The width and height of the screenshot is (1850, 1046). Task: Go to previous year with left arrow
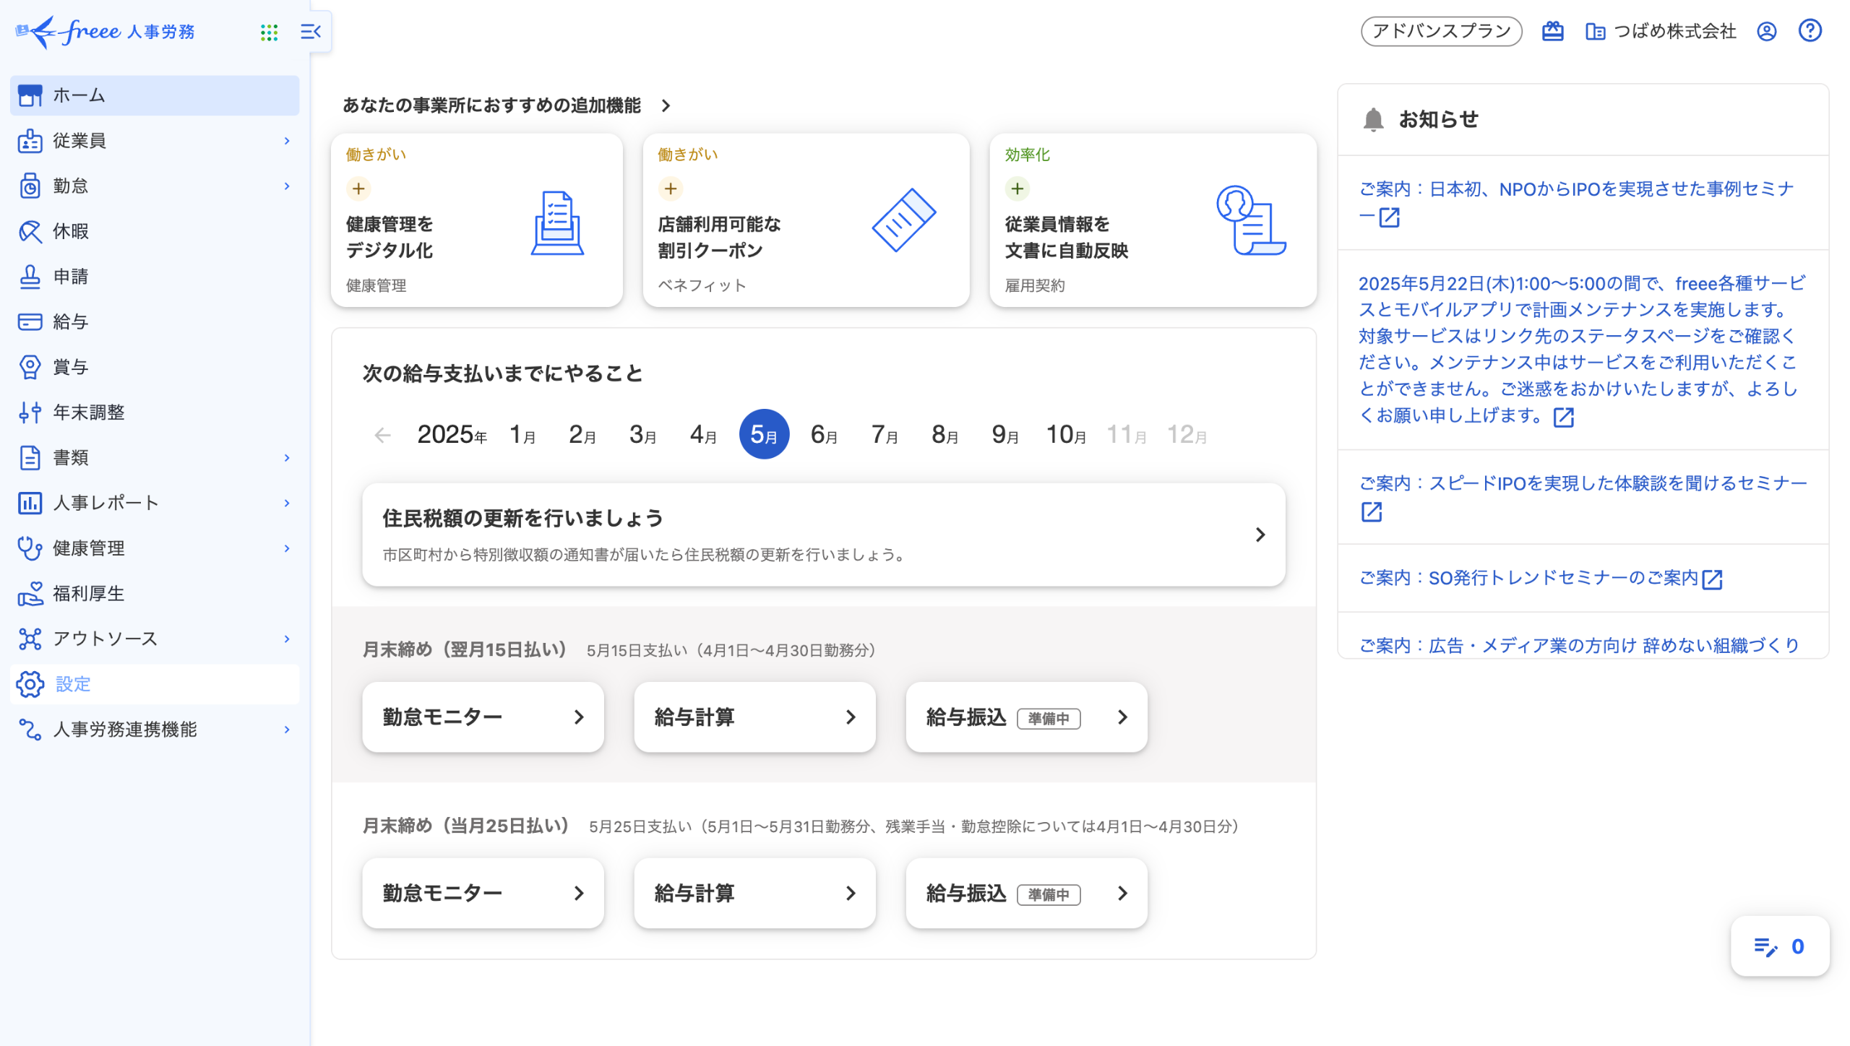pyautogui.click(x=382, y=435)
